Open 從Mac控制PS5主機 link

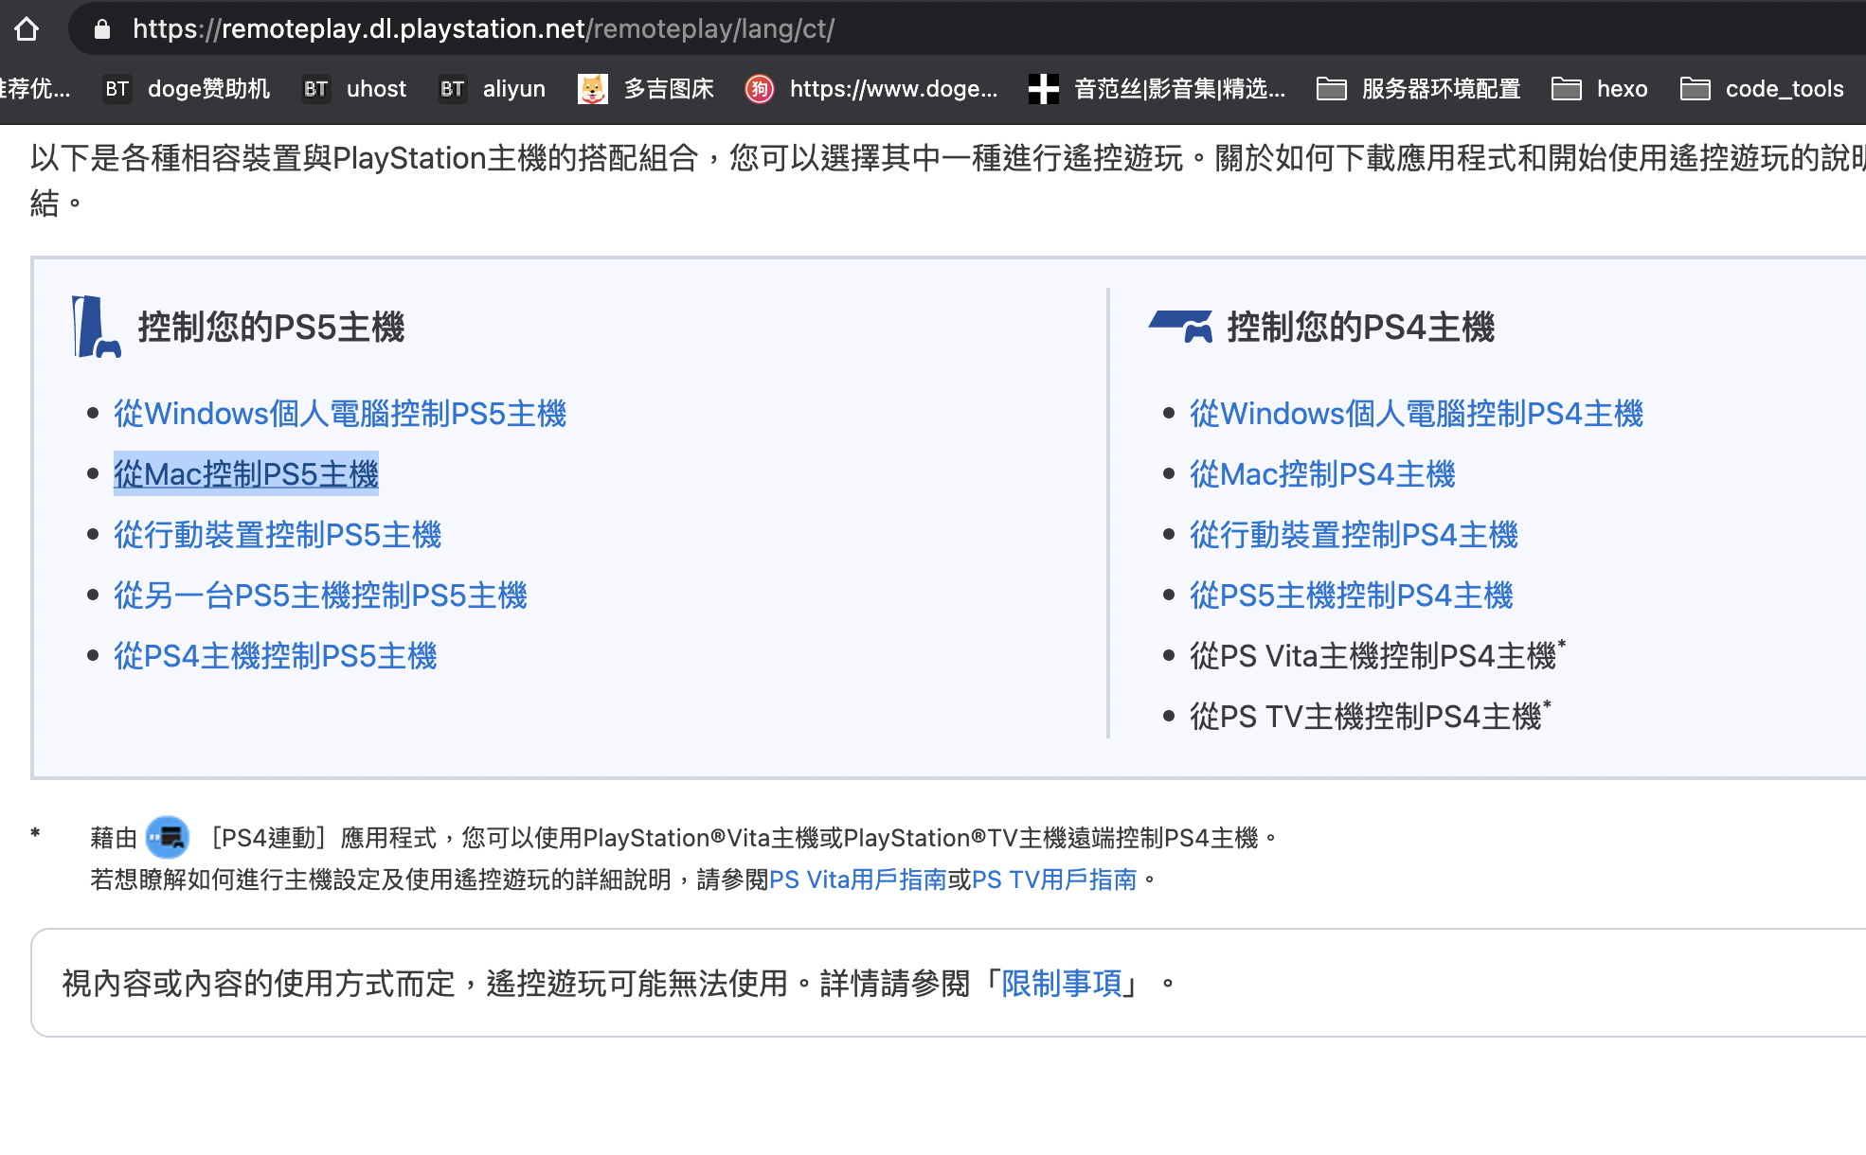(246, 474)
